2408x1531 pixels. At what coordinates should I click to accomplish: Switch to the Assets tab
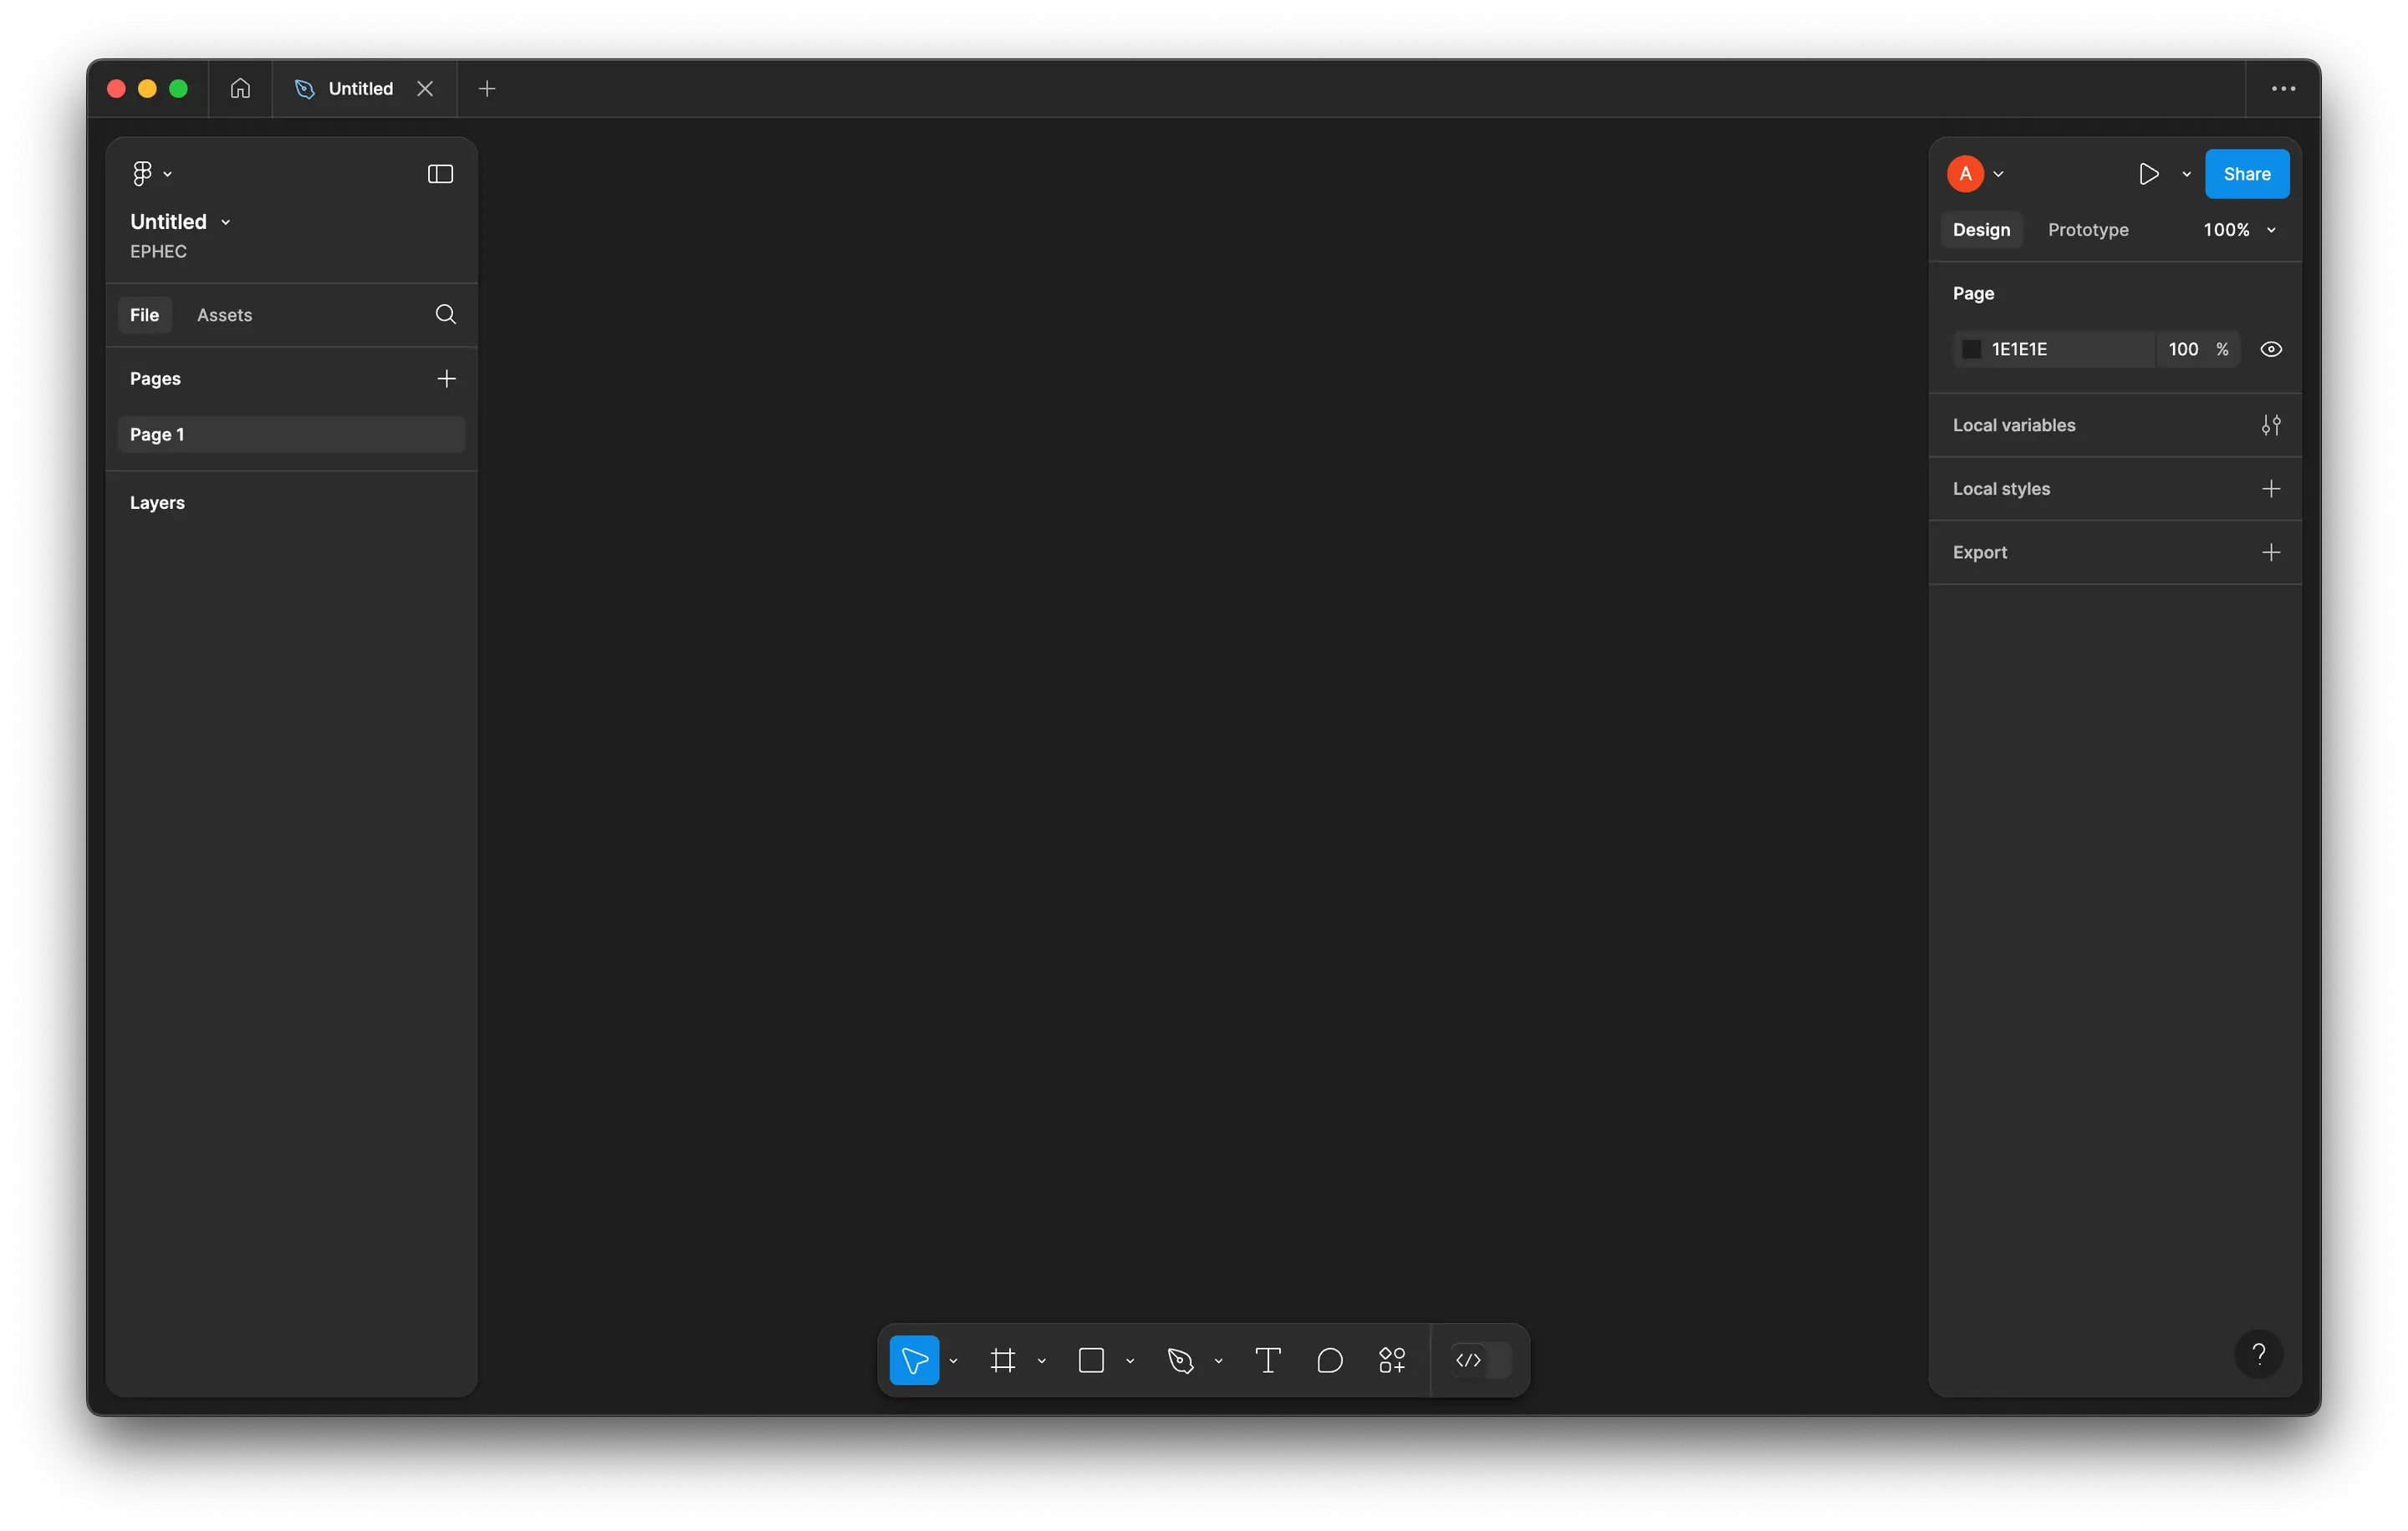point(224,315)
